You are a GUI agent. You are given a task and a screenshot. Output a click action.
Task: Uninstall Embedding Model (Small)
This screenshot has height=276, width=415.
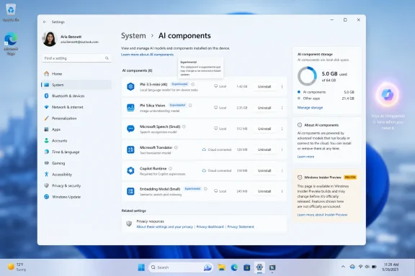(264, 191)
